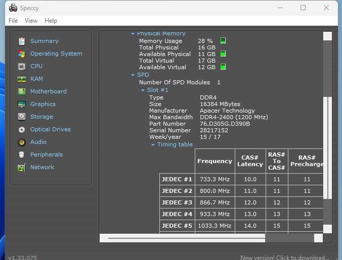Click the Audio speaker icon

pos(22,142)
